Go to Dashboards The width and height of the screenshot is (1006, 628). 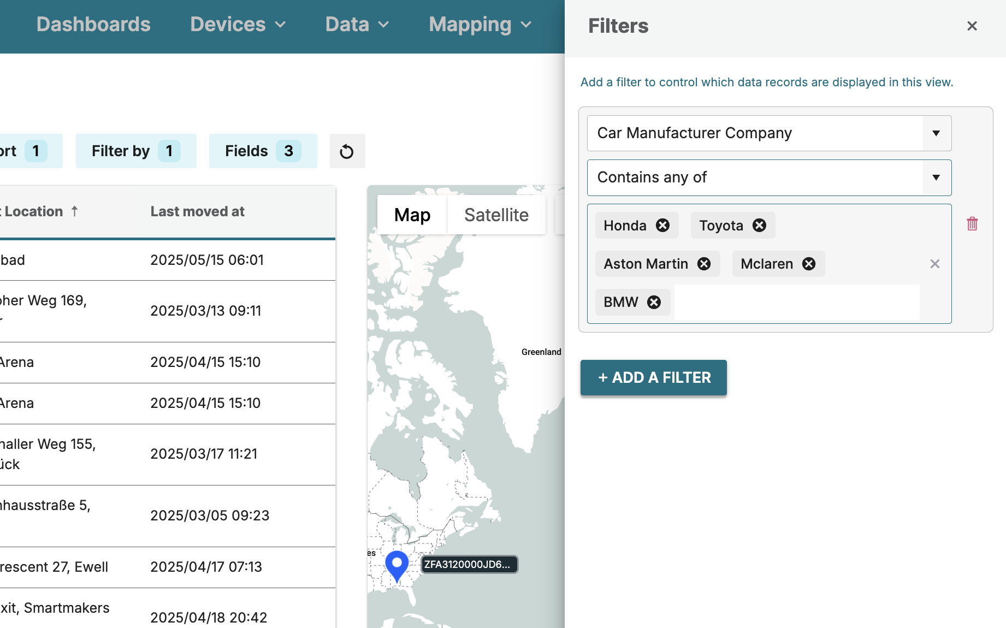(93, 25)
